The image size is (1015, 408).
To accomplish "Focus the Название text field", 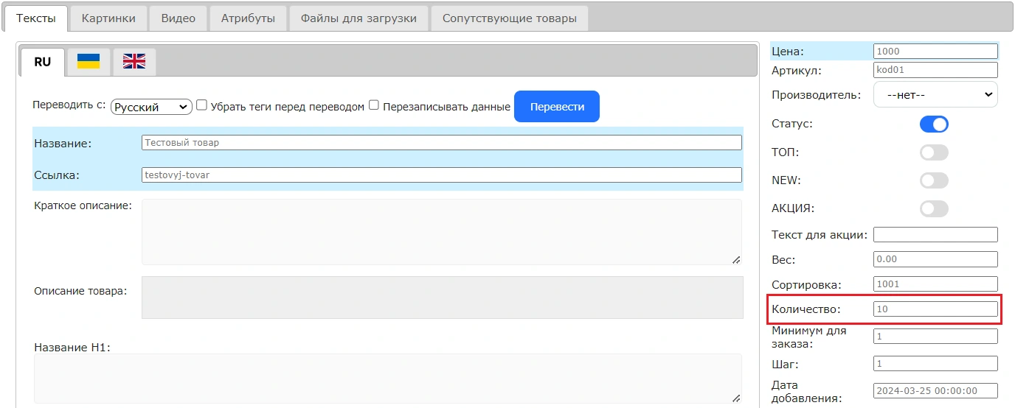I will tap(441, 143).
